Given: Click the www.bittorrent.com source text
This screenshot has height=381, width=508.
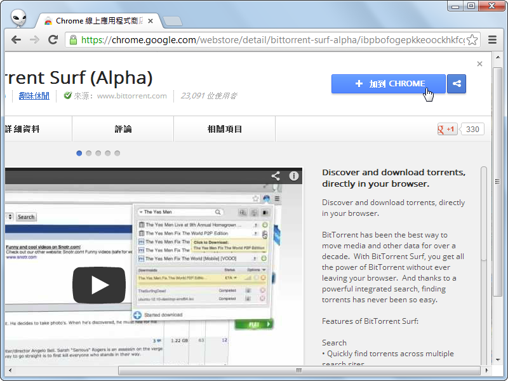Looking at the screenshot, I should click(x=132, y=96).
